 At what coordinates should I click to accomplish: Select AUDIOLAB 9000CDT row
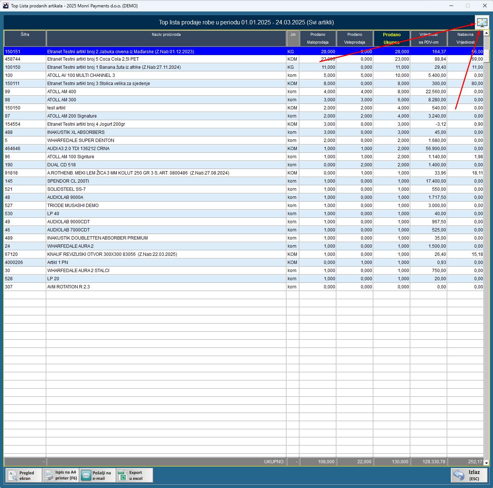click(x=244, y=222)
